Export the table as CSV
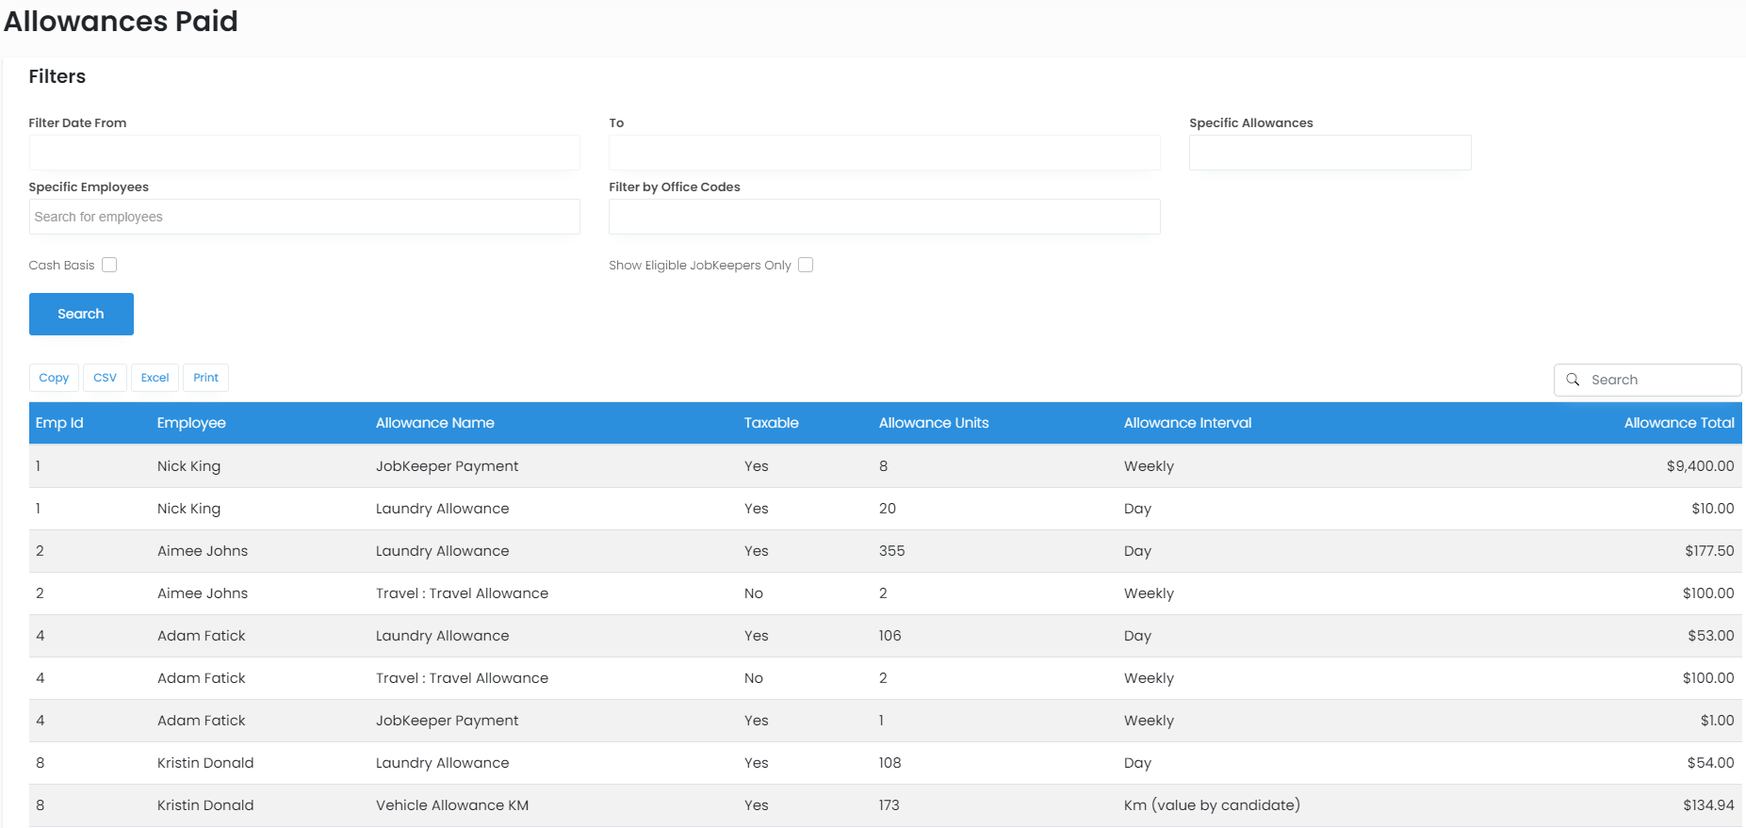Viewport: 1746px width, 828px height. [x=105, y=378]
